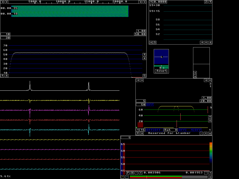Click the lowercase 'o' box below the 's' box

pos(195,76)
